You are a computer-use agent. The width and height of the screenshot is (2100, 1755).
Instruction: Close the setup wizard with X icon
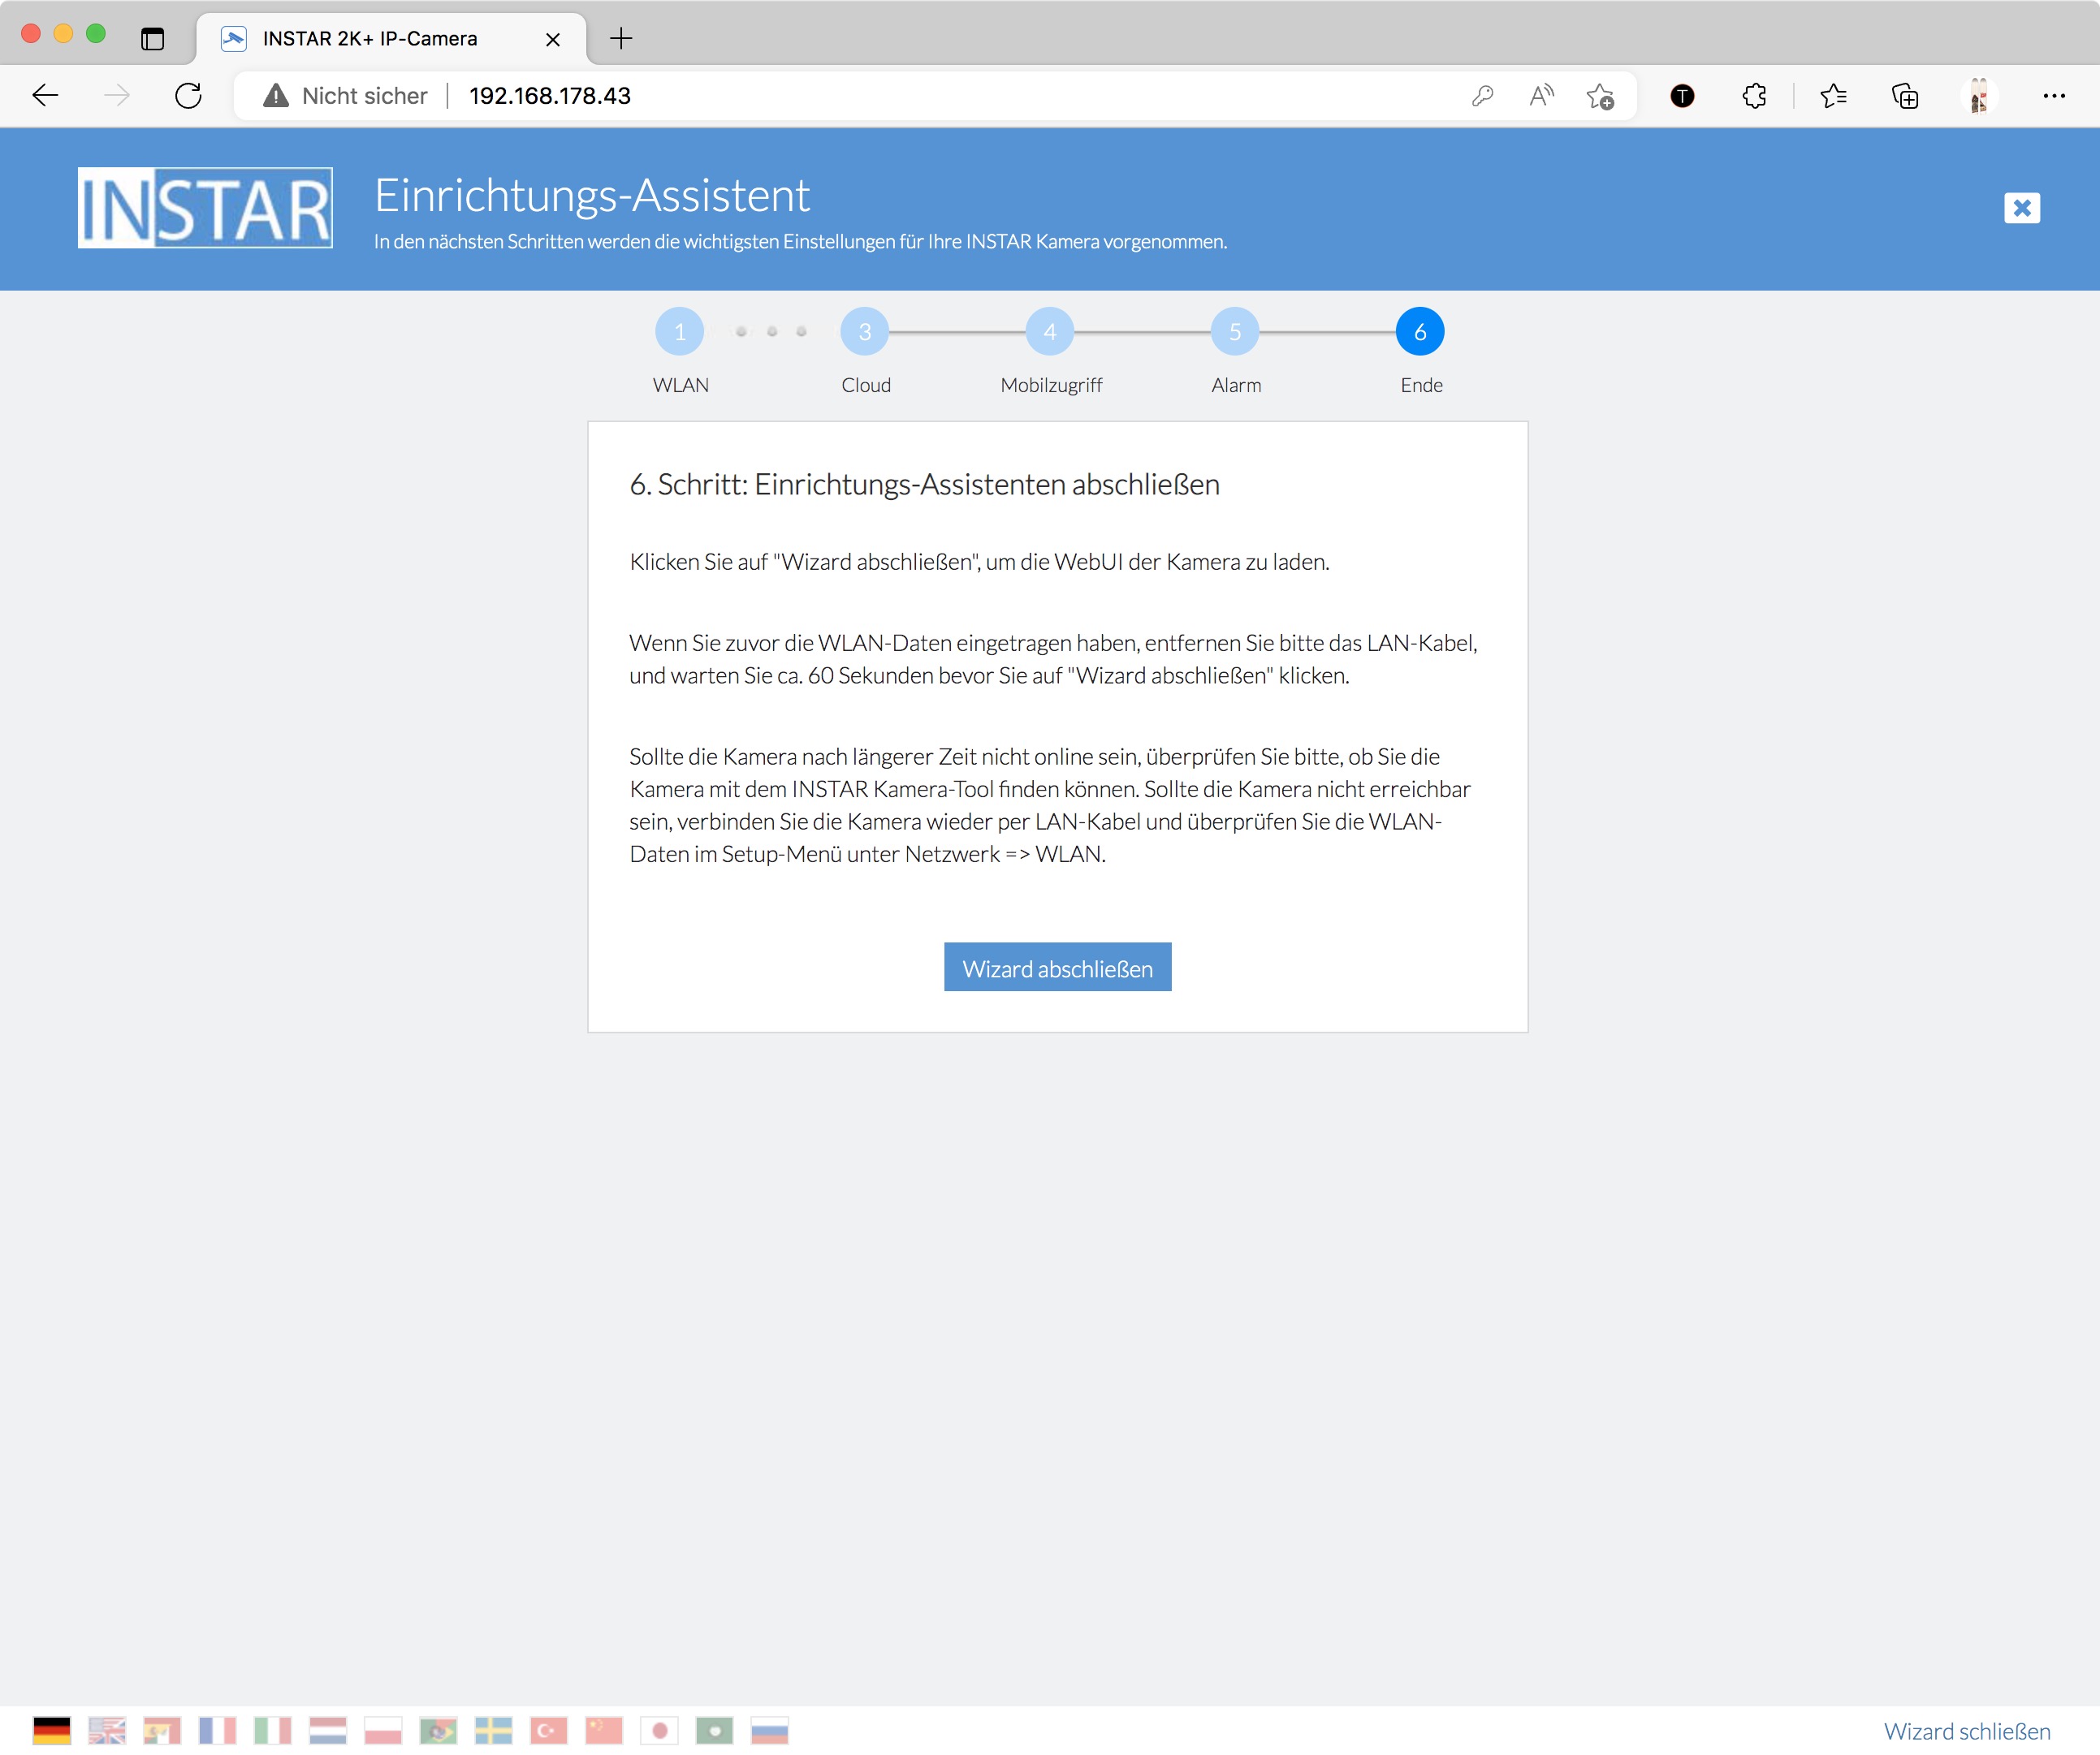[x=2021, y=208]
